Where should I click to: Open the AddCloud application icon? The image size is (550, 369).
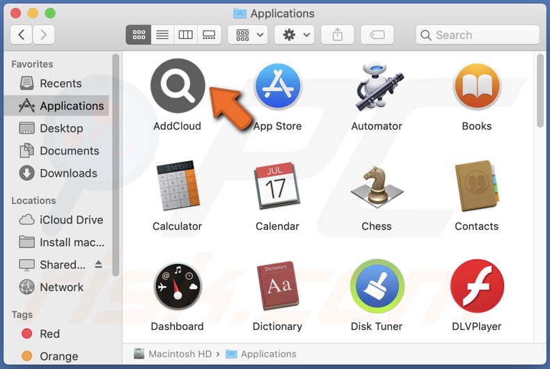click(x=178, y=86)
